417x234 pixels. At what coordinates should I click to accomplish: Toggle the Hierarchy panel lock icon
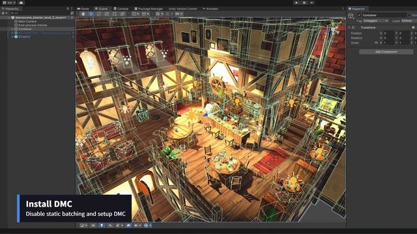click(x=68, y=8)
